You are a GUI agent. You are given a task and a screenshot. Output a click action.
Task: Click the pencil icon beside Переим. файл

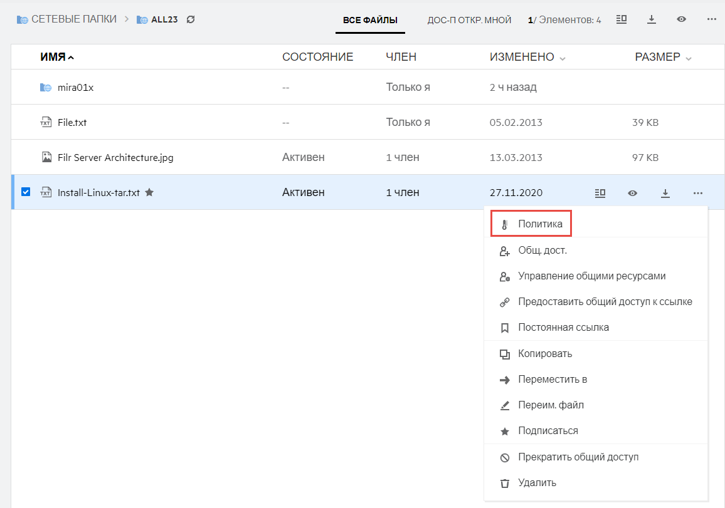(x=505, y=405)
